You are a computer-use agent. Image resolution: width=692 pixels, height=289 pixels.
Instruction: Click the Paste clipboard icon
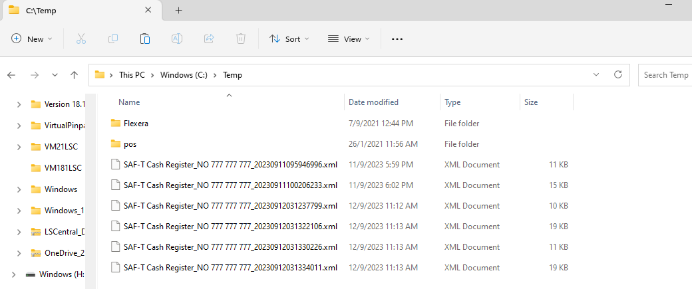tap(144, 39)
